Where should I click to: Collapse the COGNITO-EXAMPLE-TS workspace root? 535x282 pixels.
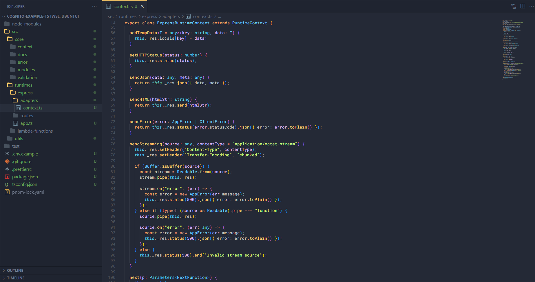[43, 16]
